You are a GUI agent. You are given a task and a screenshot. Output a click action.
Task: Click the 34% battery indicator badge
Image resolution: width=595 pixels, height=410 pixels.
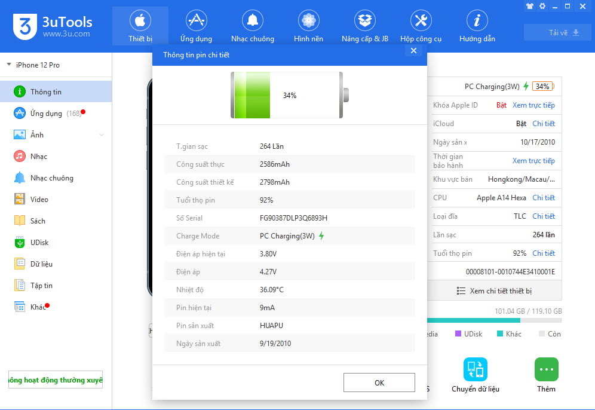[543, 86]
